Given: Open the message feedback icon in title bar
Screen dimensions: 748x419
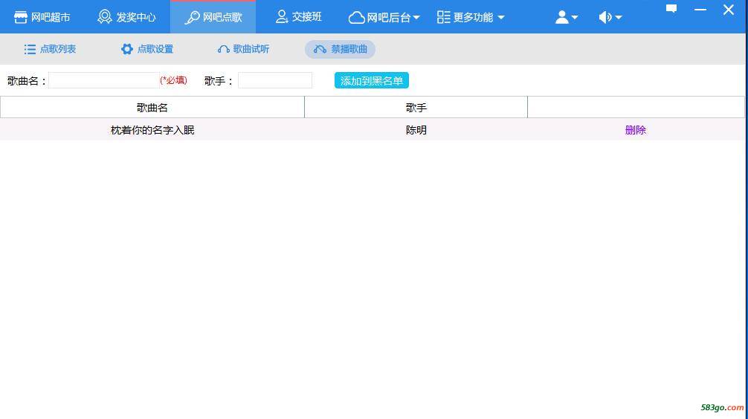Looking at the screenshot, I should 671,9.
